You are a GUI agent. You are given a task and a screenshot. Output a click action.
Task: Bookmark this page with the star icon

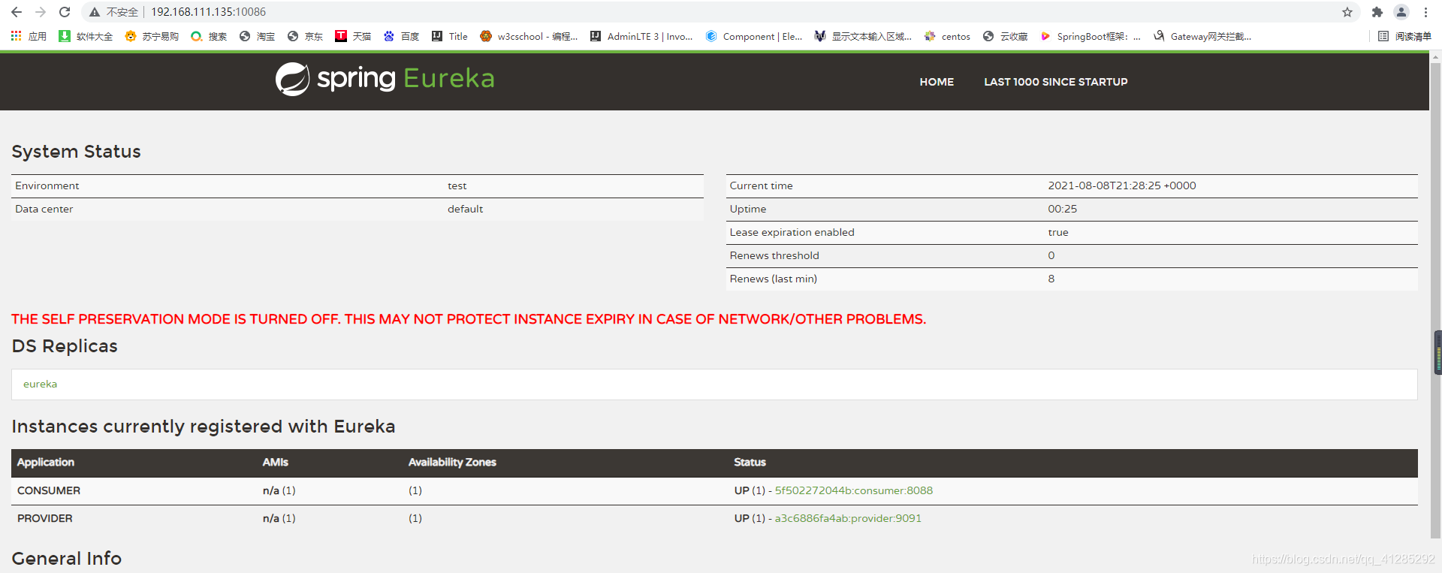(1347, 12)
